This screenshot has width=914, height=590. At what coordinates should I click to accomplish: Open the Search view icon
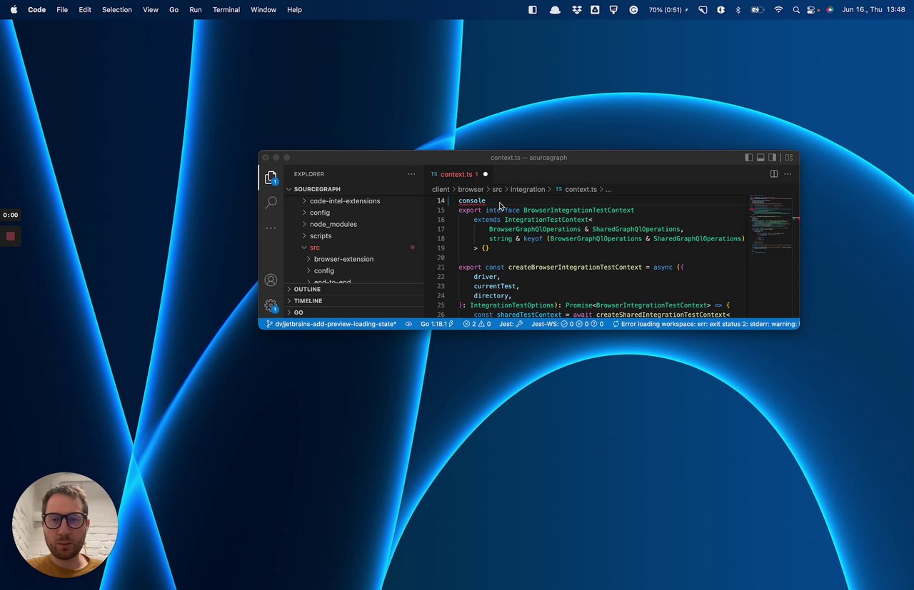tap(271, 203)
